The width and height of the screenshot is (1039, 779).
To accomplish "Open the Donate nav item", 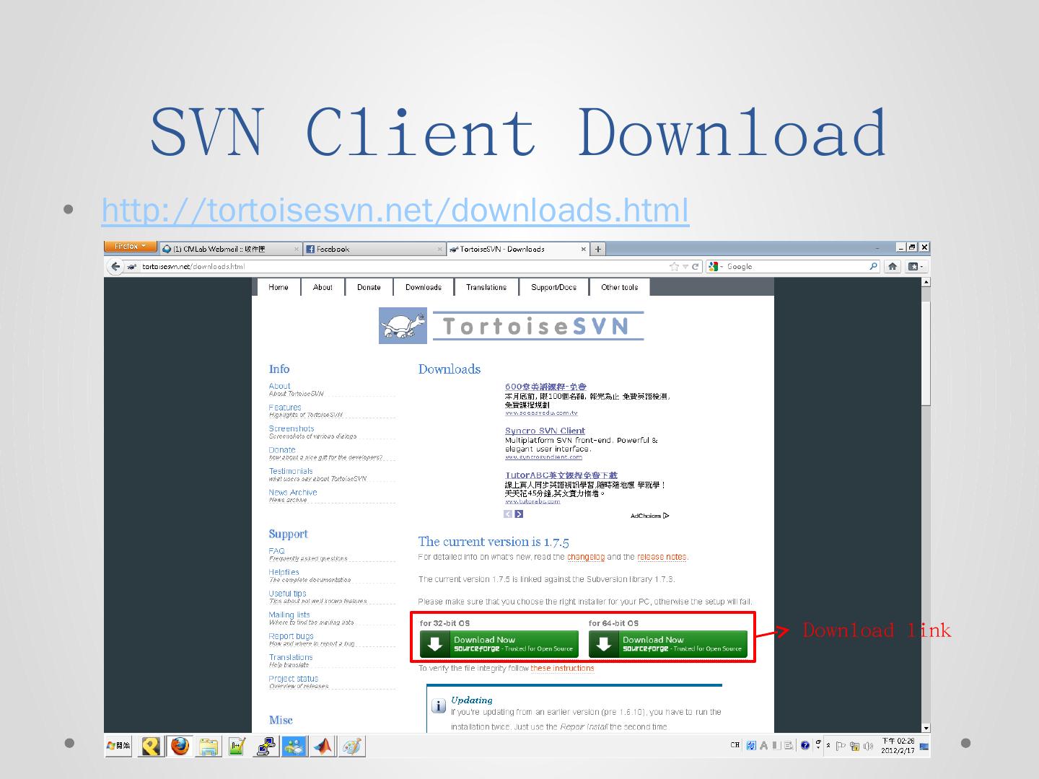I will [x=369, y=287].
